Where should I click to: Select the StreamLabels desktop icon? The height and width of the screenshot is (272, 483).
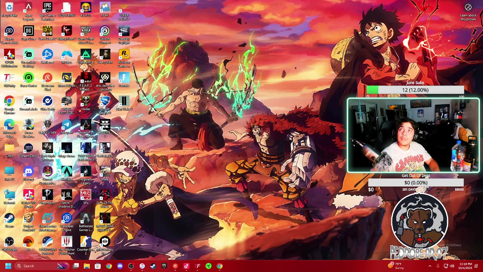(28, 104)
